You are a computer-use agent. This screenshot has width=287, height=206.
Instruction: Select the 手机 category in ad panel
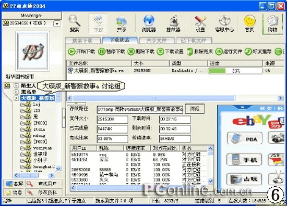[x=245, y=159]
